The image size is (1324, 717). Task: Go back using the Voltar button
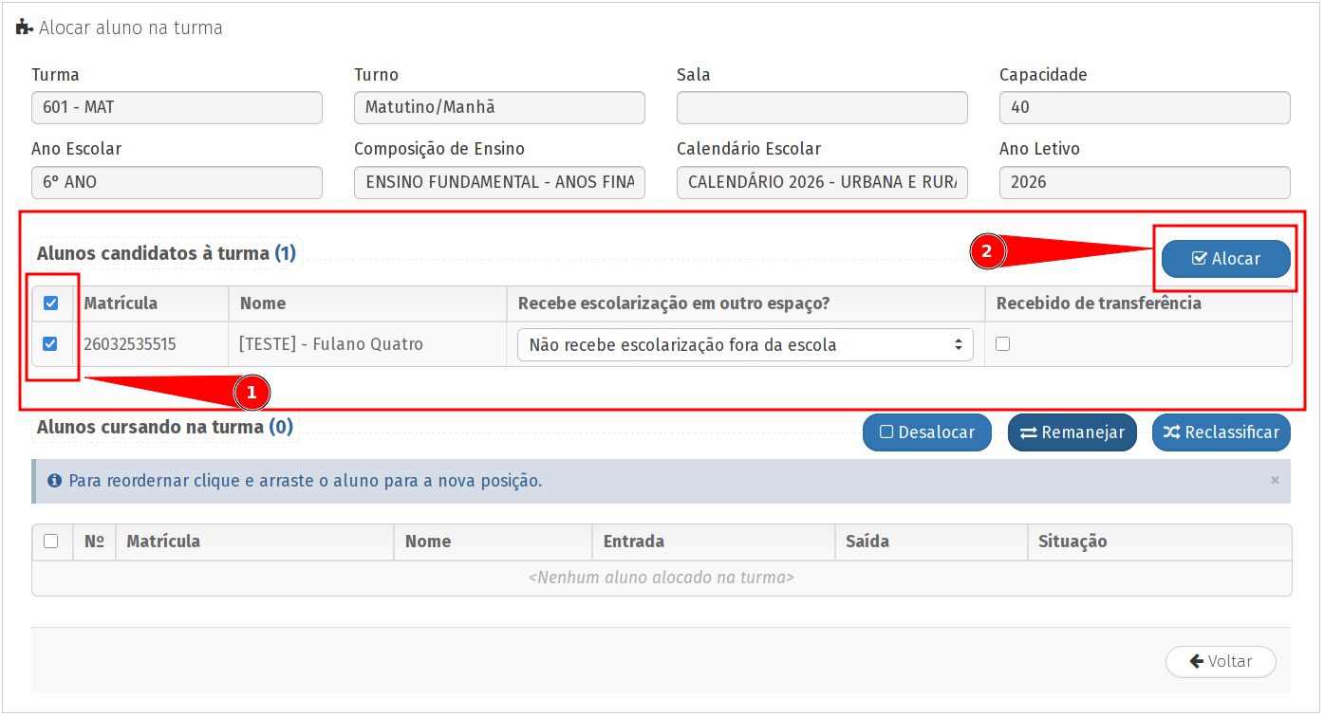1221,661
